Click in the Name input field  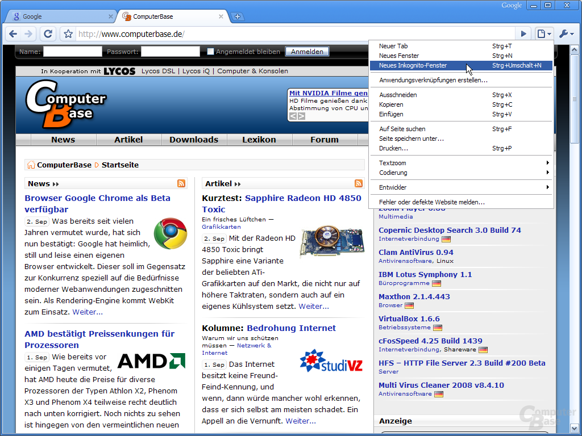point(72,52)
